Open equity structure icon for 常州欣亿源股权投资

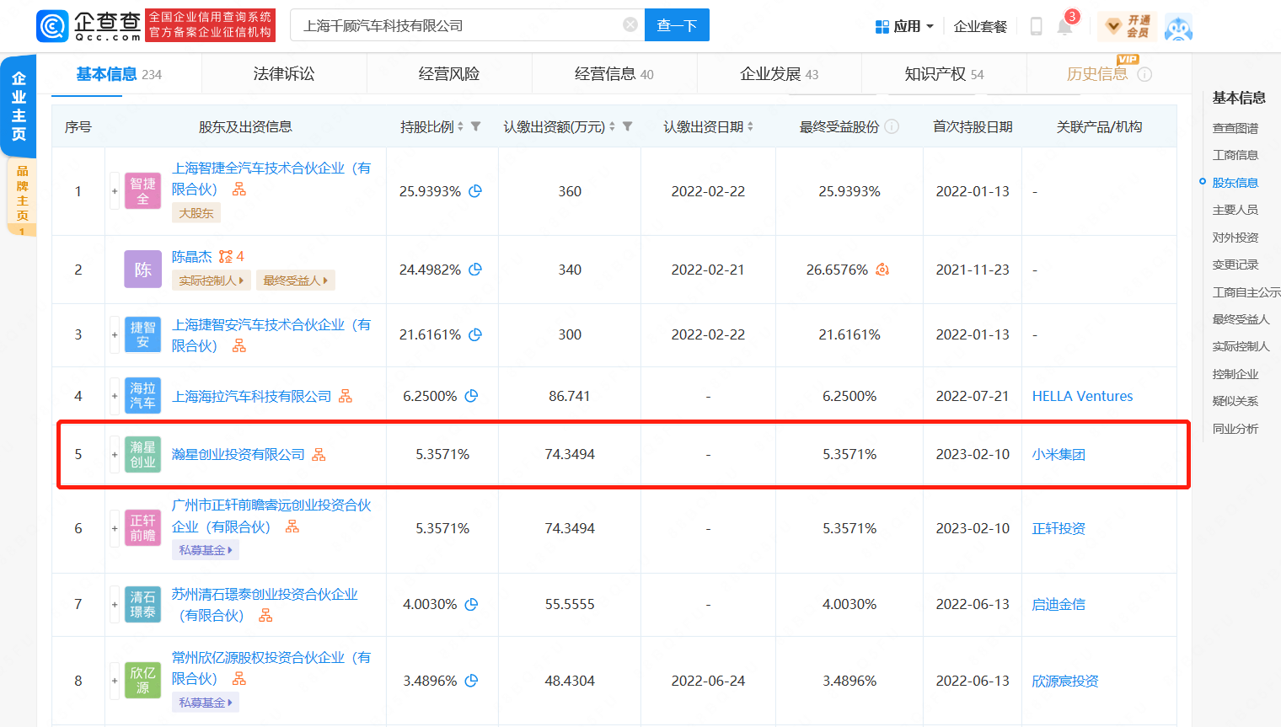(239, 679)
